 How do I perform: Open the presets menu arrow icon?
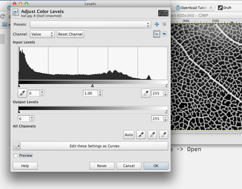[x=164, y=24]
